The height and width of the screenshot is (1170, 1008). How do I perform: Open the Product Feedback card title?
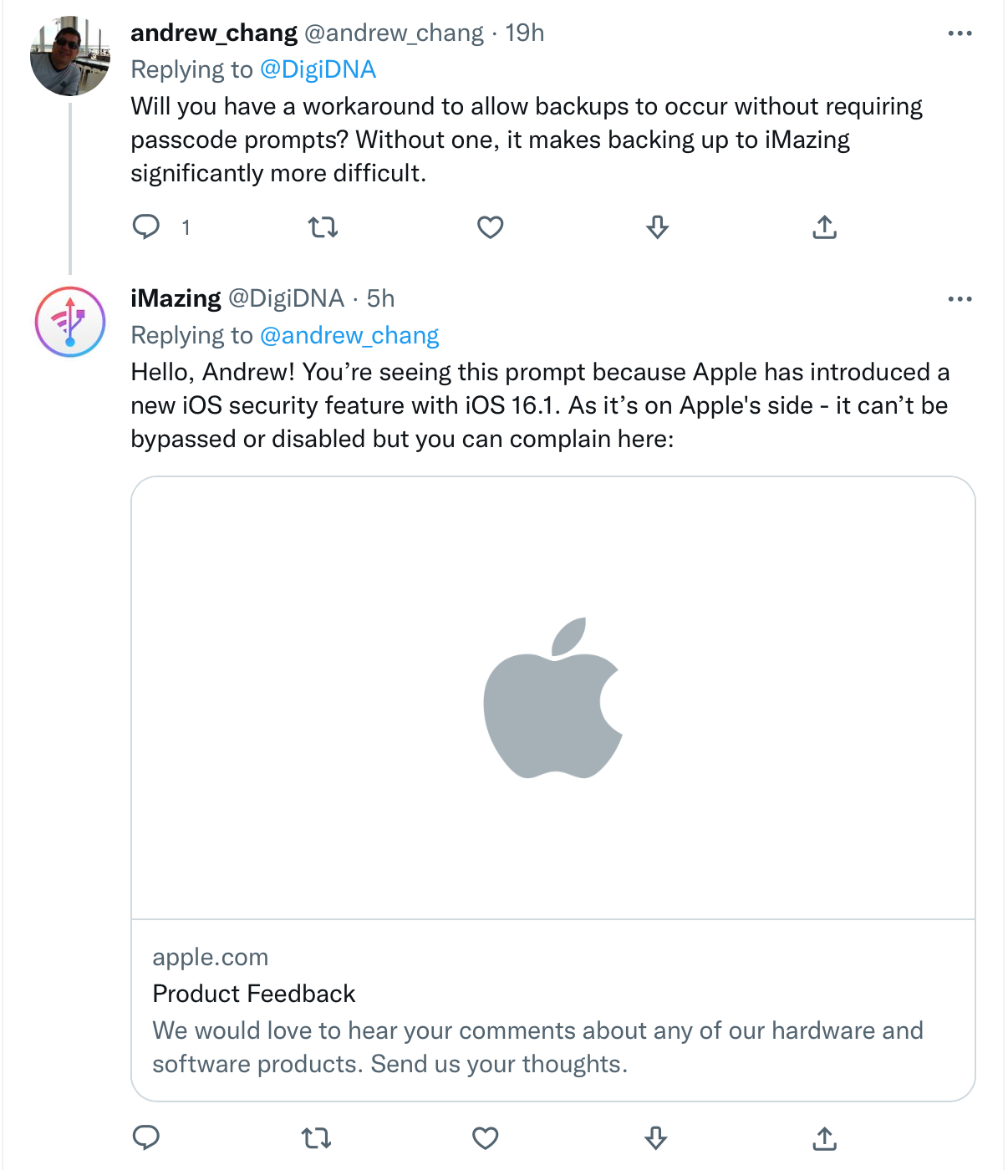pyautogui.click(x=254, y=994)
